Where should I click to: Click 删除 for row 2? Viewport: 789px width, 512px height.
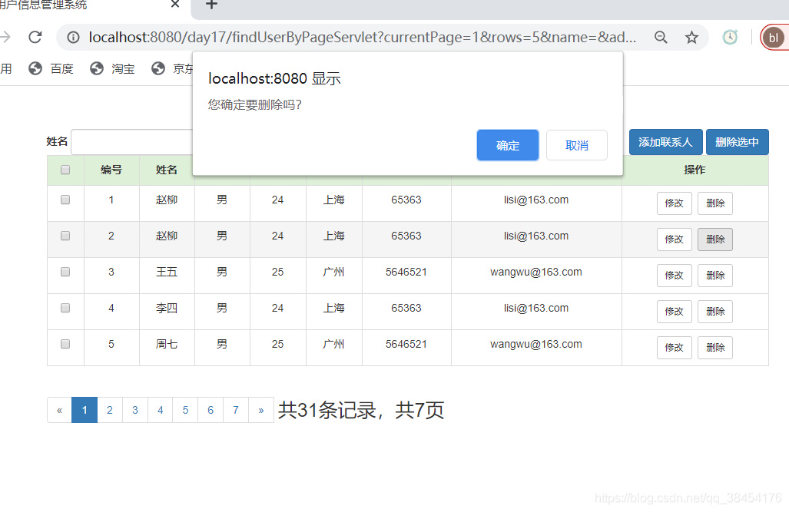coord(715,239)
